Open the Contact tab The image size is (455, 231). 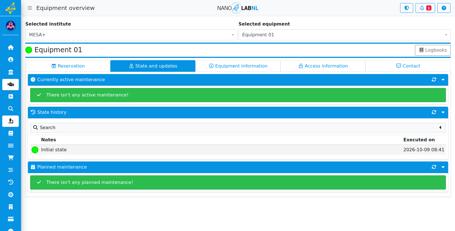[x=408, y=66]
